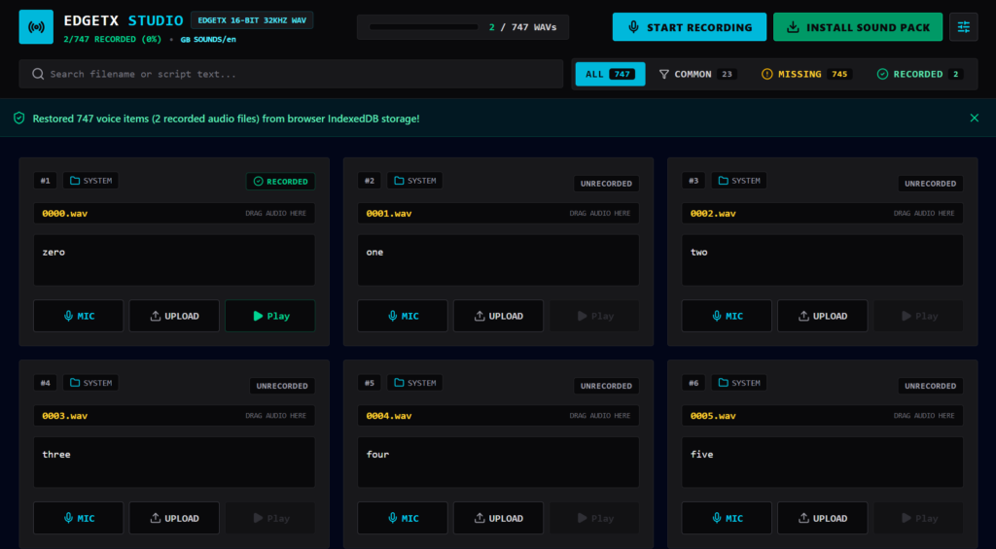This screenshot has width=996, height=549.
Task: Record 0005.wav with the MIC button
Action: point(727,518)
